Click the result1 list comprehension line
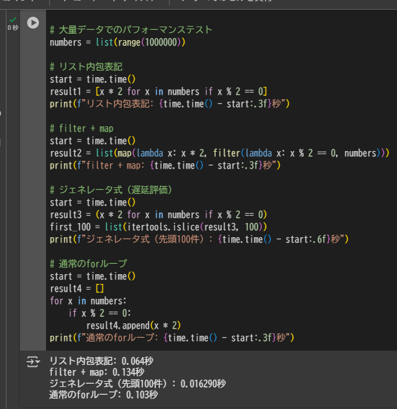The width and height of the screenshot is (397, 409). 159,91
